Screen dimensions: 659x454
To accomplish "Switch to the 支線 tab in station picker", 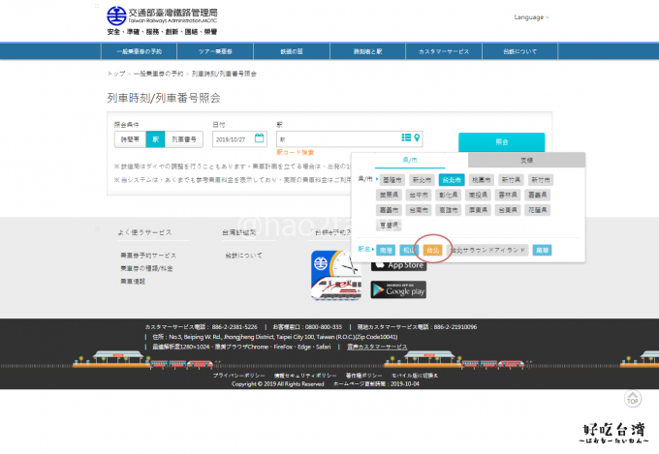I will (526, 161).
